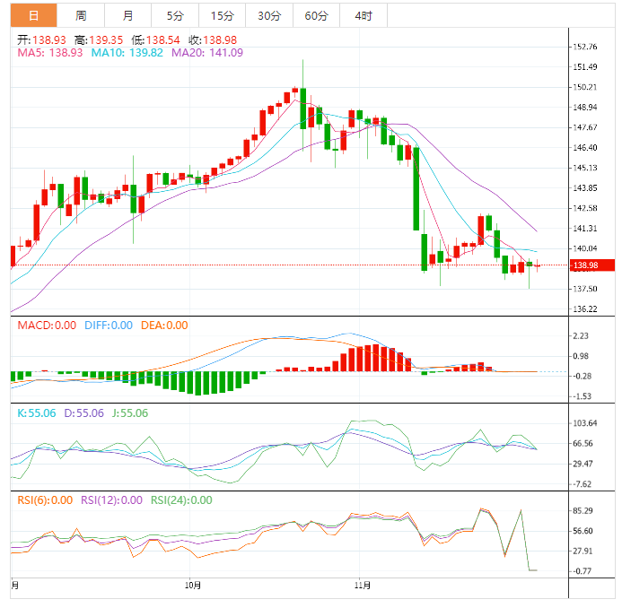Click the 148.94 price axis value
Viewport: 622px width, 608px height.
tap(584, 108)
